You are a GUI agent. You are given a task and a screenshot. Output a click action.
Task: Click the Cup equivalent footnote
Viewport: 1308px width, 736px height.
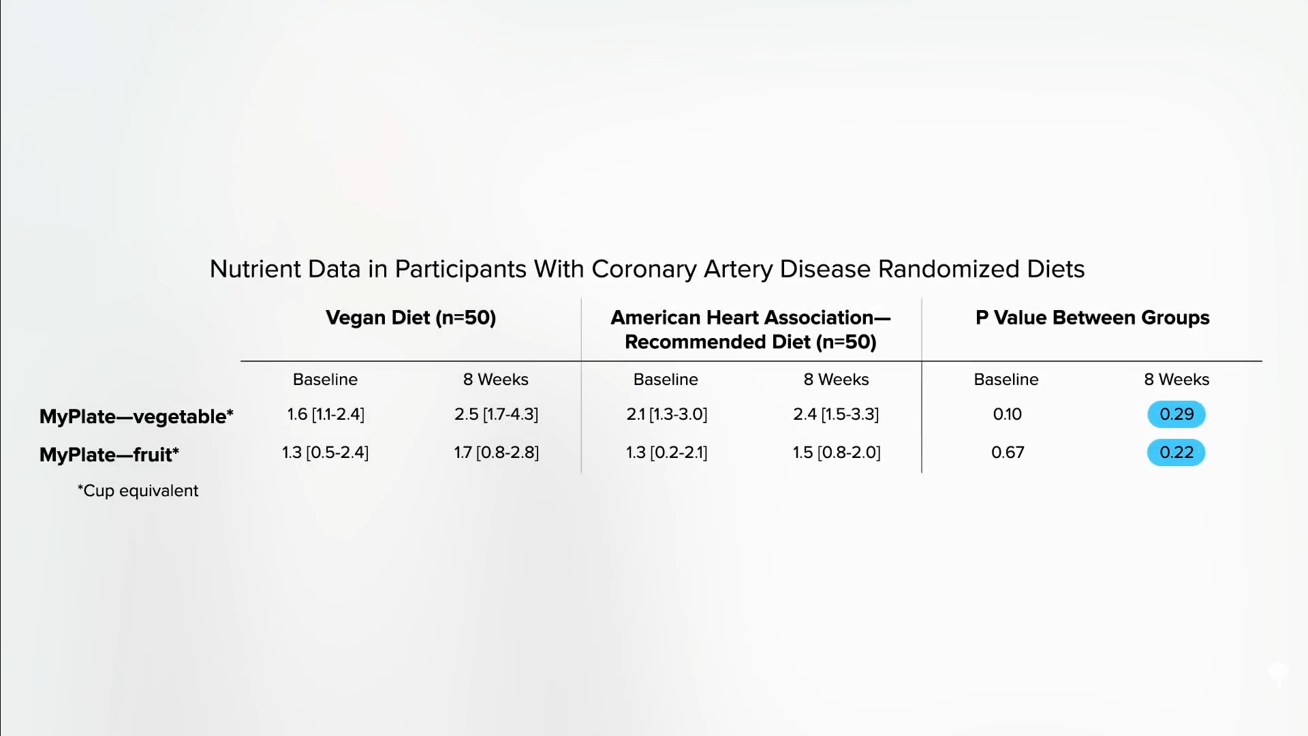138,491
